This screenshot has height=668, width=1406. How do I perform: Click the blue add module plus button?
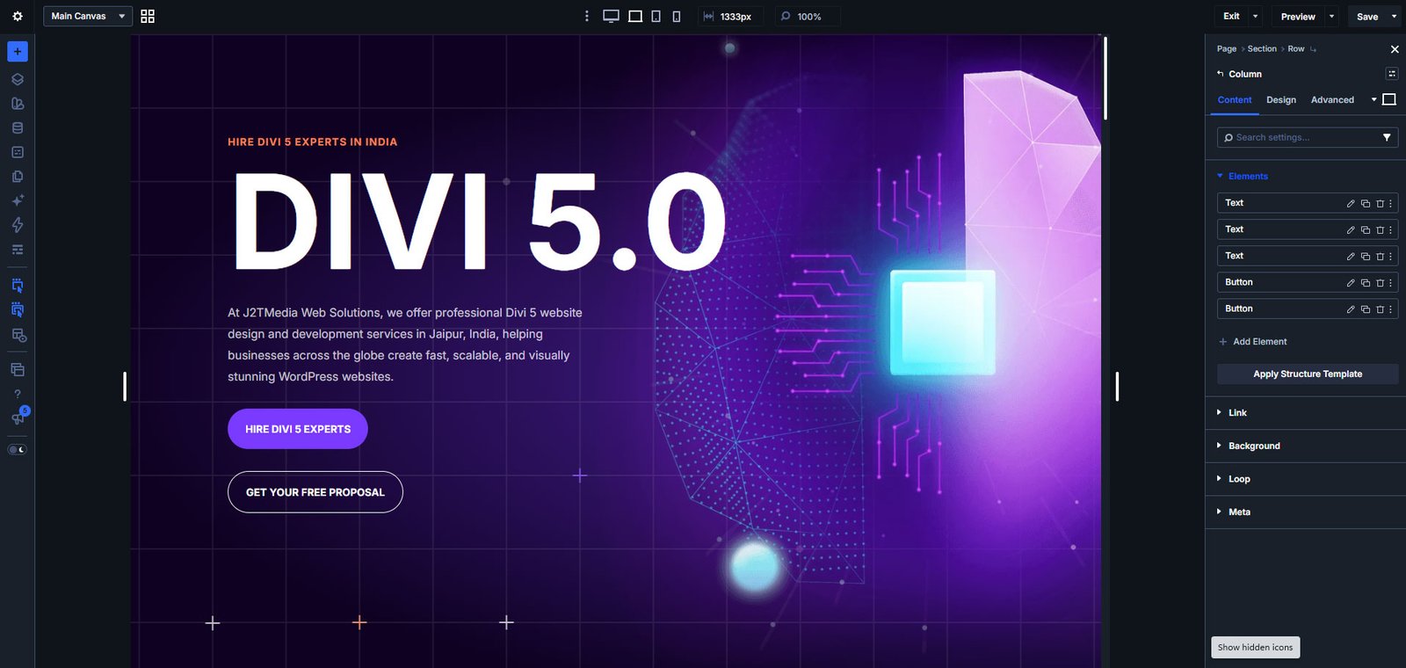[x=18, y=51]
